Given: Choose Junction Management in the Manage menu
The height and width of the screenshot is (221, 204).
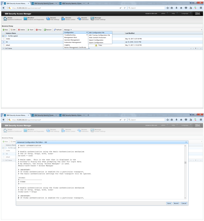Looking at the screenshot, I should (76, 40).
